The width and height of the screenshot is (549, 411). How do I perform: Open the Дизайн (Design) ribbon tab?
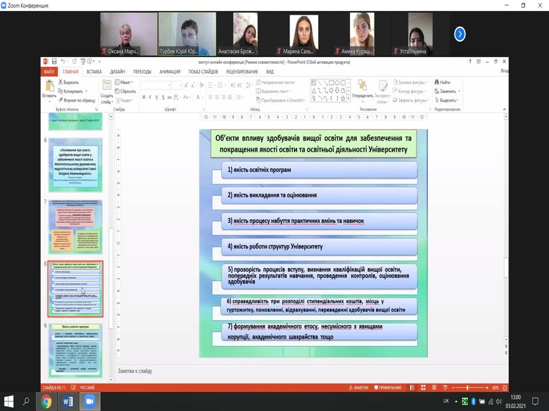118,72
